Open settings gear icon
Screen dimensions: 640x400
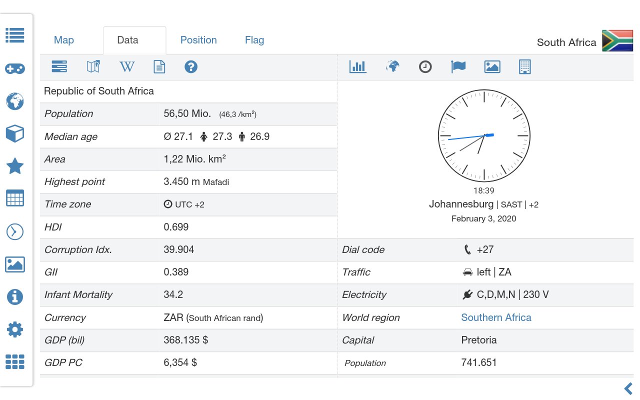(x=15, y=329)
